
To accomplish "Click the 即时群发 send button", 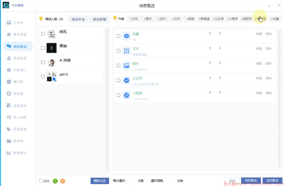I will (x=251, y=181).
